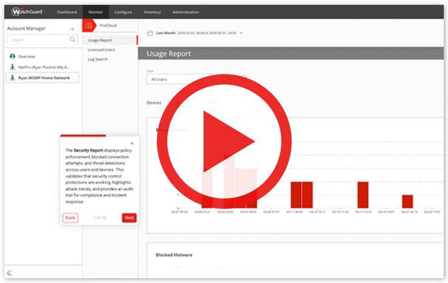Image resolution: width=448 pixels, height=283 pixels.
Task: Play the video with the red play button
Action: click(x=224, y=141)
